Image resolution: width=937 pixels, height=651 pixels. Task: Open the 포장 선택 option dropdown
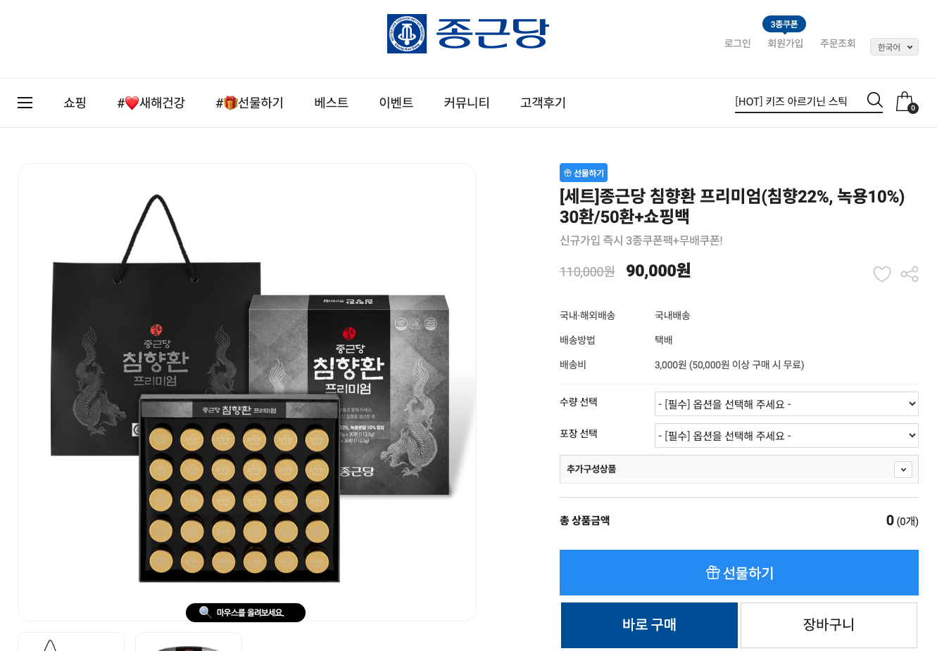(786, 435)
